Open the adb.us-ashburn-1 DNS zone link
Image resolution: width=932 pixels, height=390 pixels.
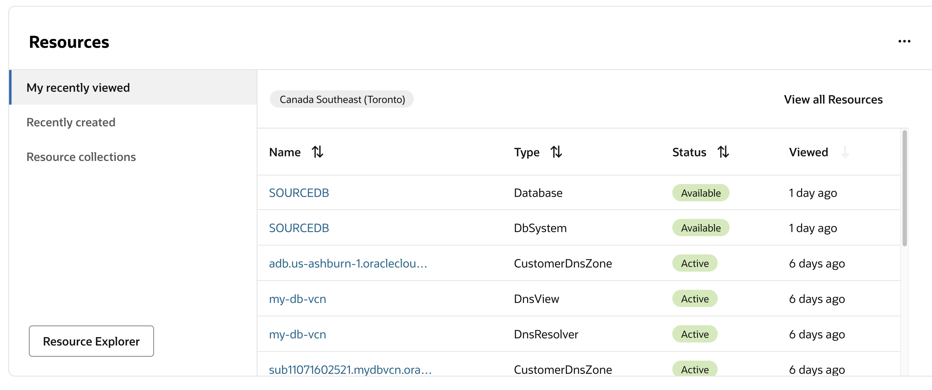pyautogui.click(x=348, y=263)
